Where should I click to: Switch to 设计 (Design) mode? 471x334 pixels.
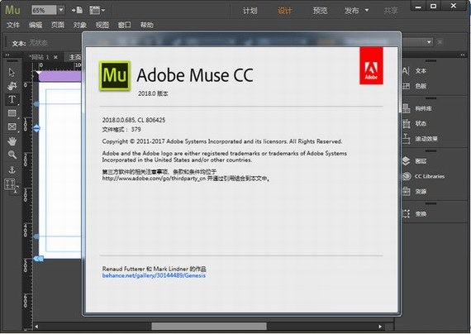coord(285,11)
